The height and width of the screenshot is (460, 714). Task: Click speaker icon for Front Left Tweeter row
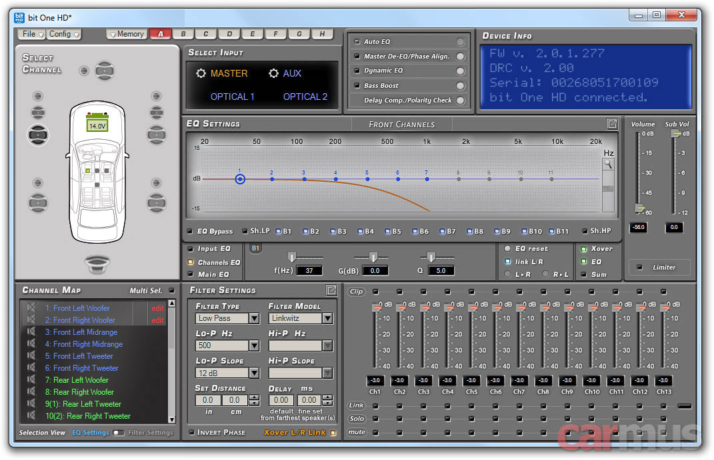[x=31, y=356]
